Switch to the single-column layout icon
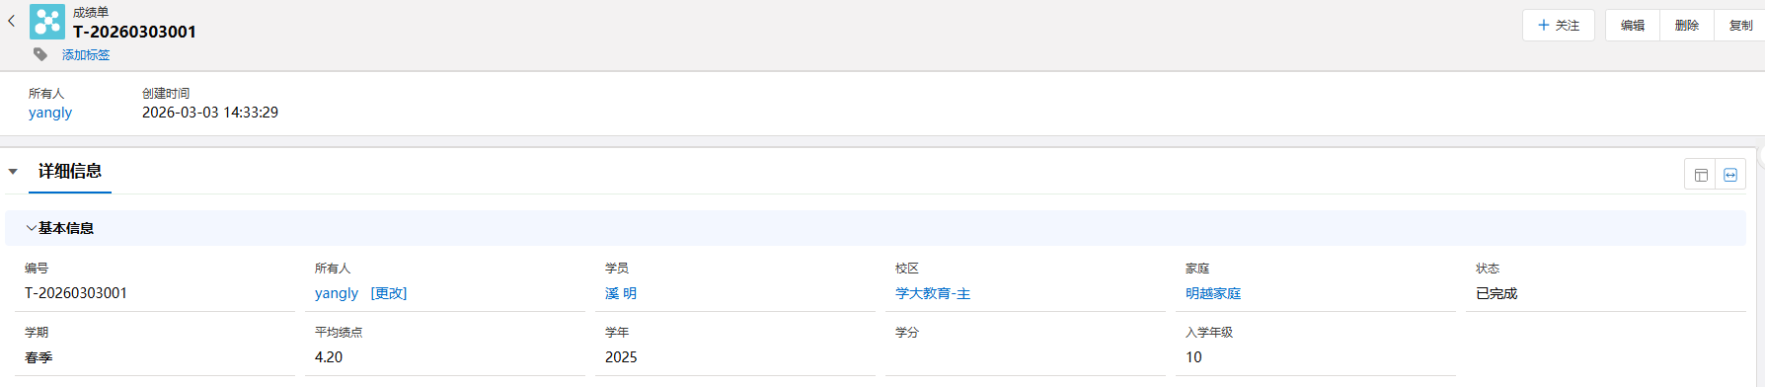The image size is (1765, 387). click(x=1701, y=175)
